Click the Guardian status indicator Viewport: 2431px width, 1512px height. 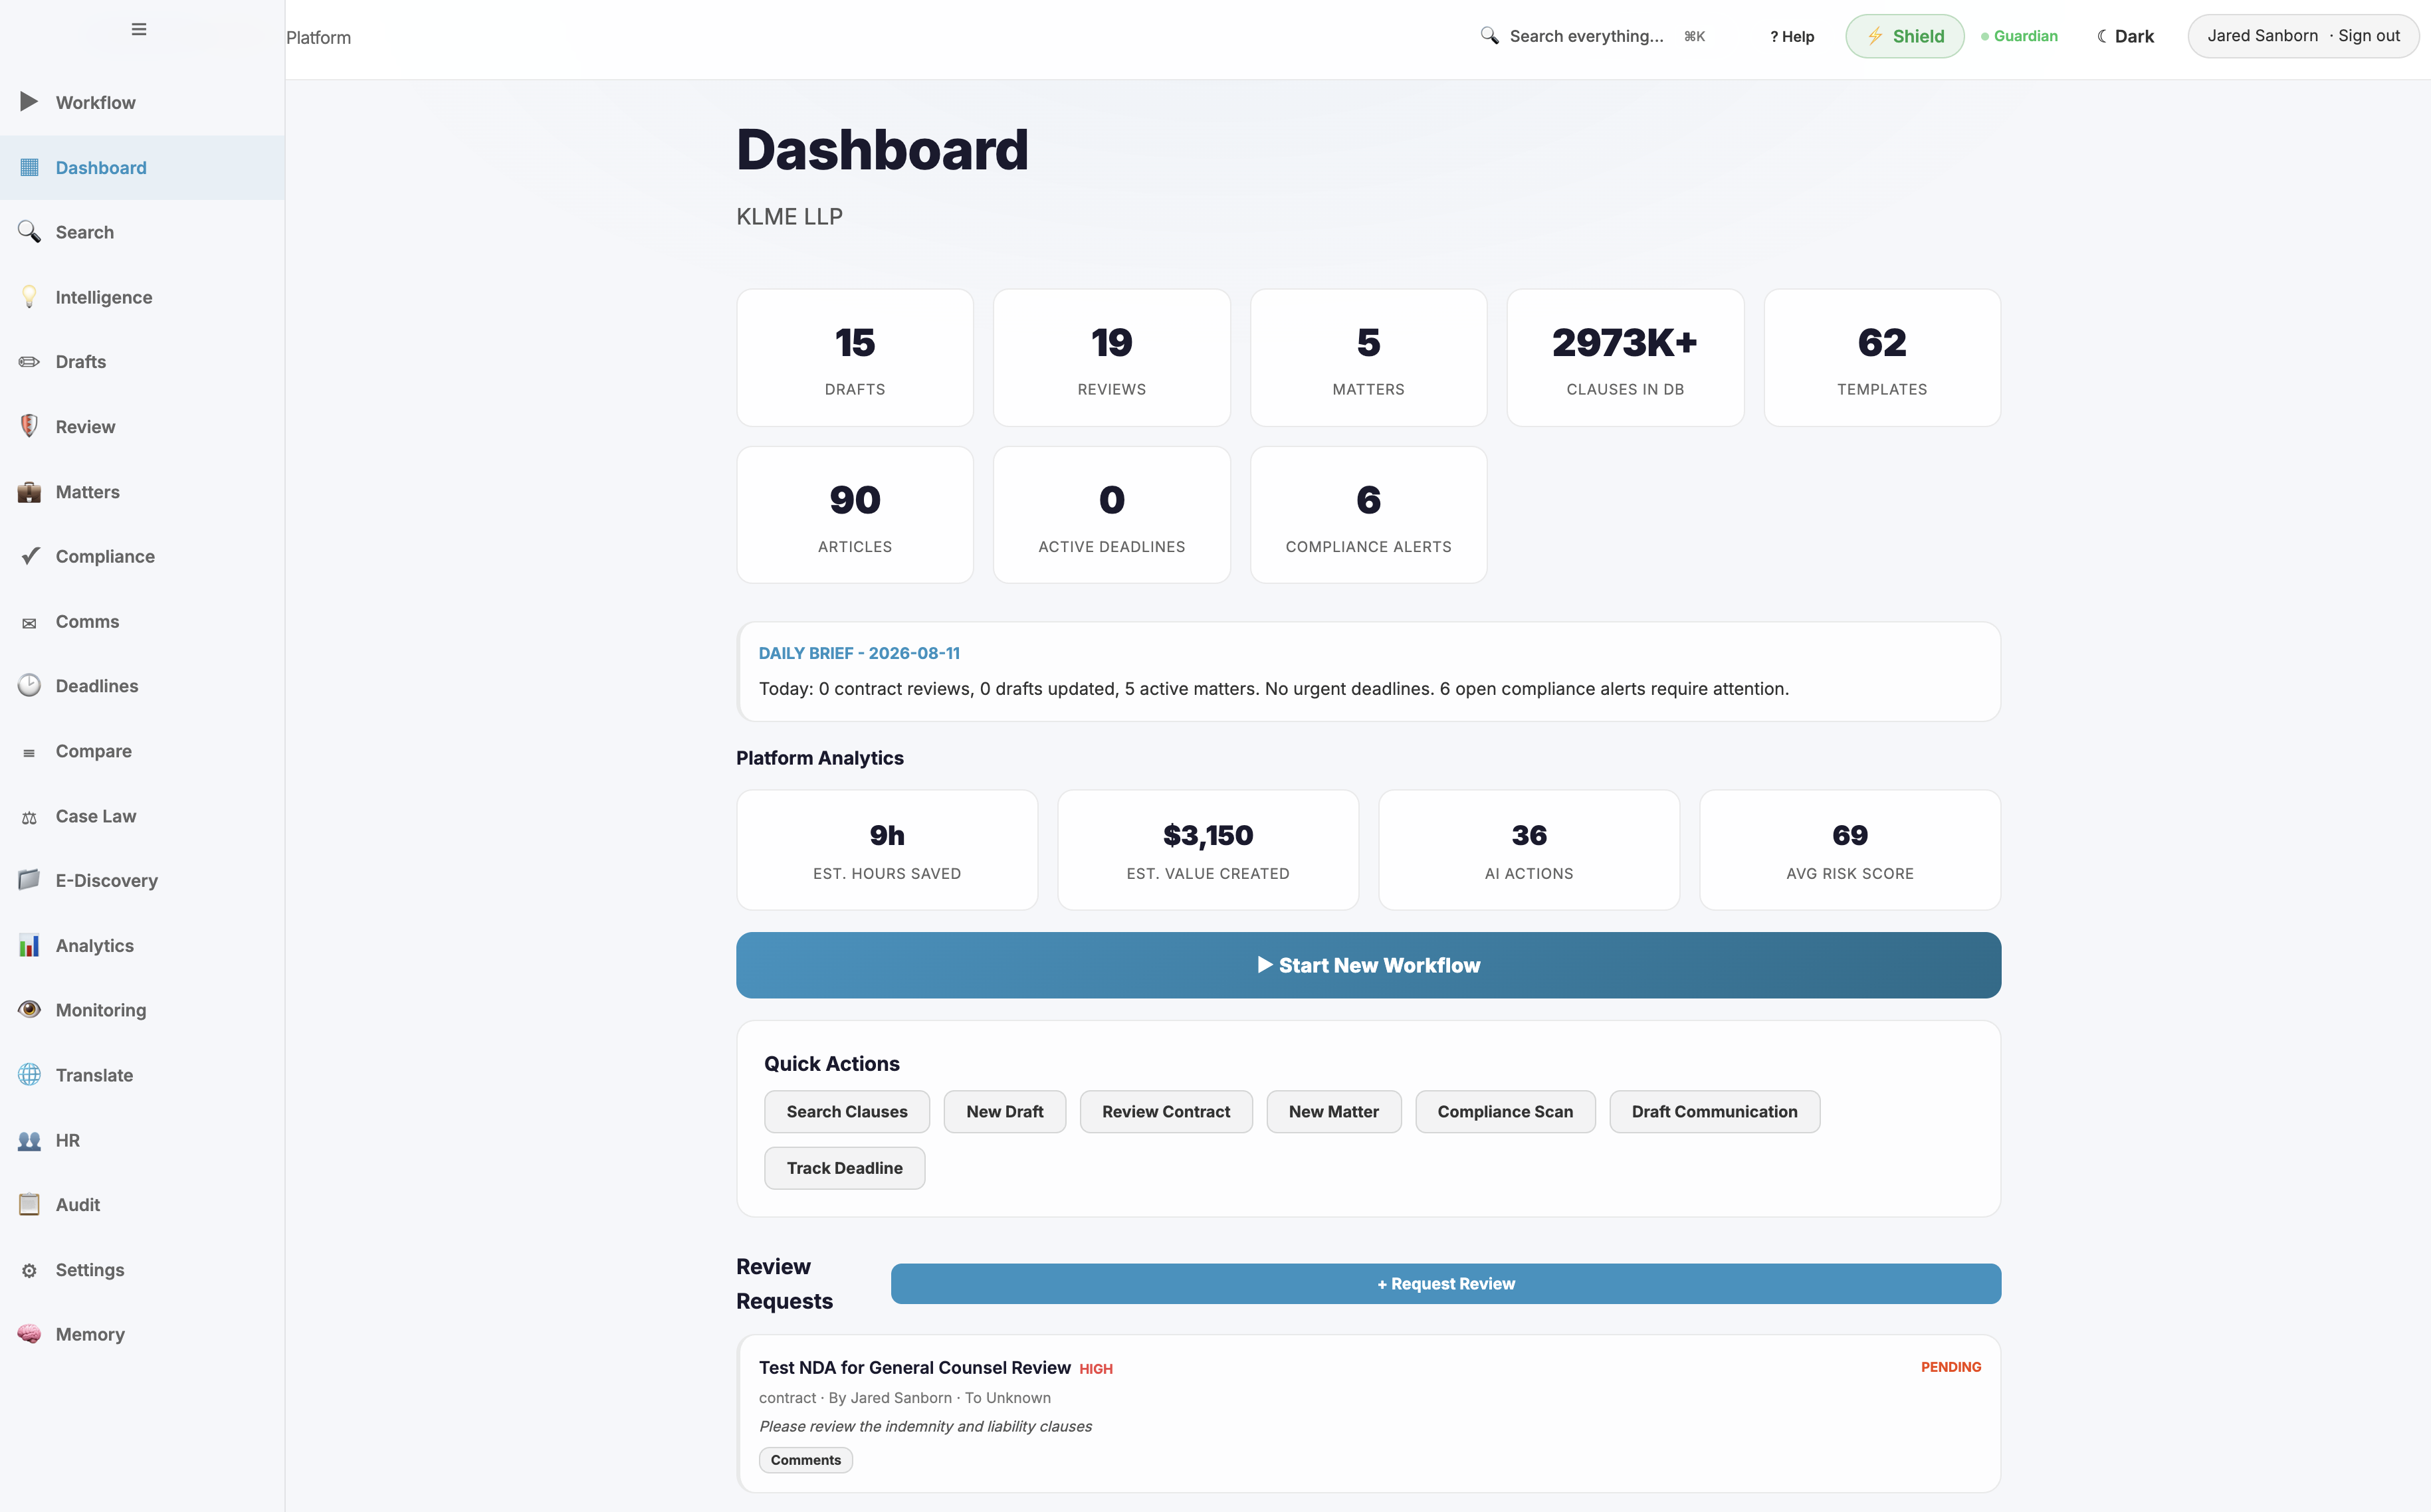(x=2020, y=36)
